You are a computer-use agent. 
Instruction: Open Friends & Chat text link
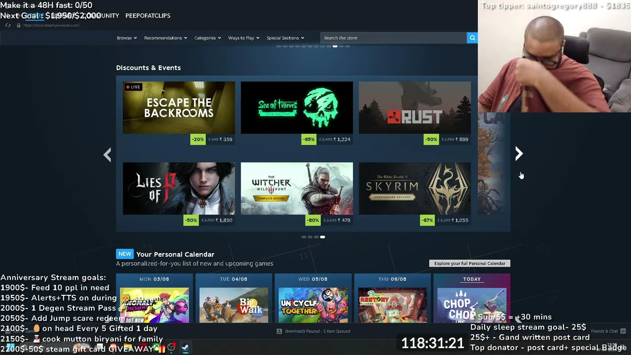(604, 331)
